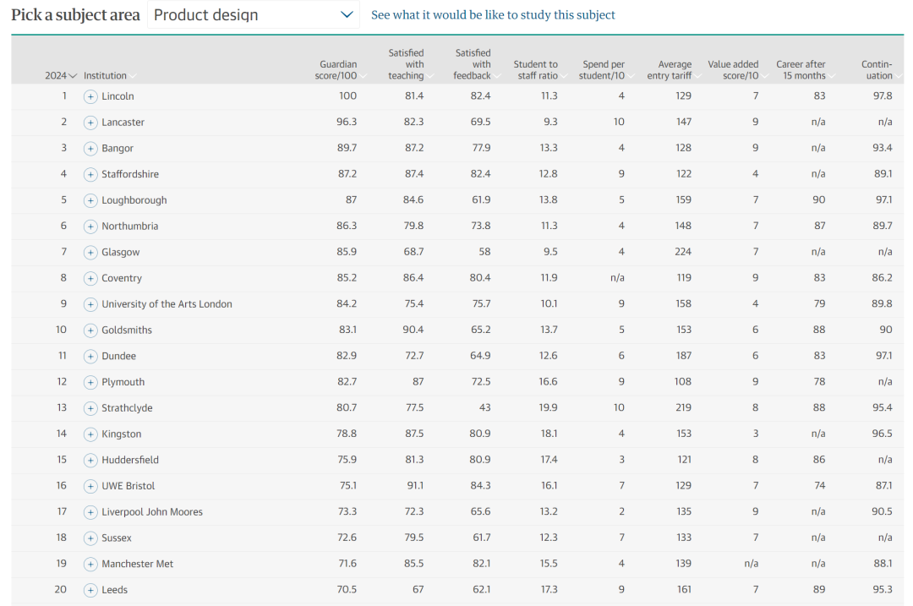913x606 pixels.
Task: Select the Manchester Met institution name
Action: pyautogui.click(x=138, y=564)
